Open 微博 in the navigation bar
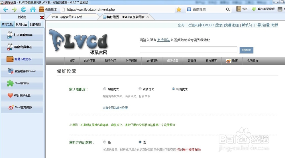The height and width of the screenshot is (158, 285). pos(232,61)
